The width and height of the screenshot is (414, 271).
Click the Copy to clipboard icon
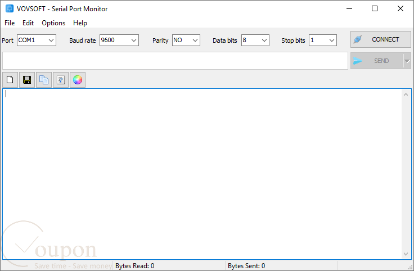(44, 80)
